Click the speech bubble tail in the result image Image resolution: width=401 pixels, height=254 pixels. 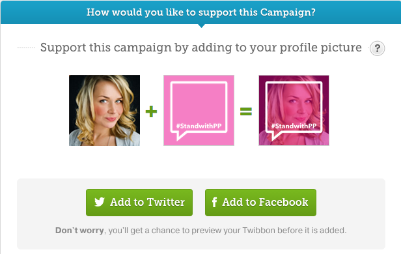pyautogui.click(x=276, y=136)
